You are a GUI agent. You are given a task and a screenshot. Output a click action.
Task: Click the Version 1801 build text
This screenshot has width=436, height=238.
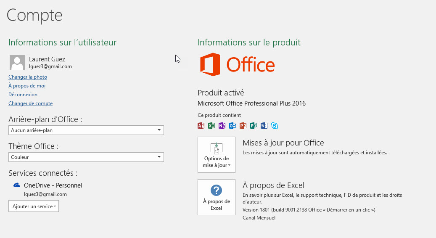click(309, 210)
